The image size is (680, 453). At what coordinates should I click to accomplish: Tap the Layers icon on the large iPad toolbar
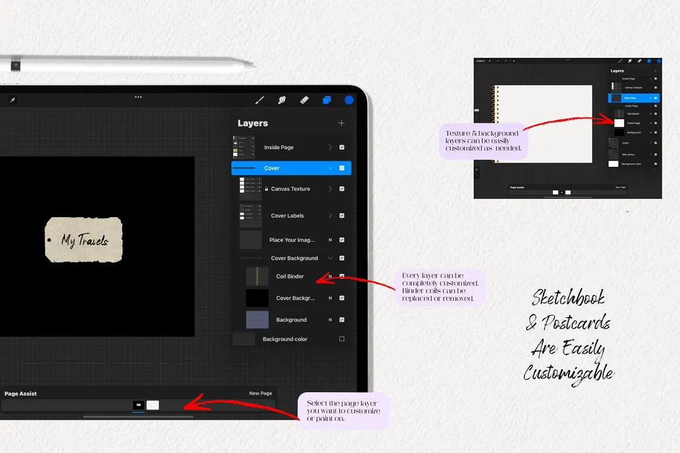tap(327, 100)
